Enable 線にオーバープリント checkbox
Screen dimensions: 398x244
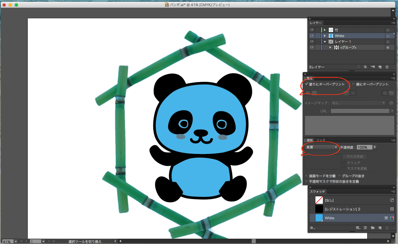(353, 84)
